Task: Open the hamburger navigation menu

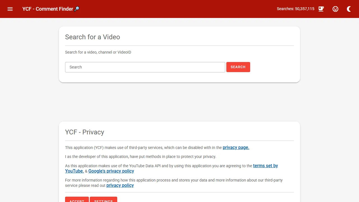Action: pyautogui.click(x=10, y=9)
